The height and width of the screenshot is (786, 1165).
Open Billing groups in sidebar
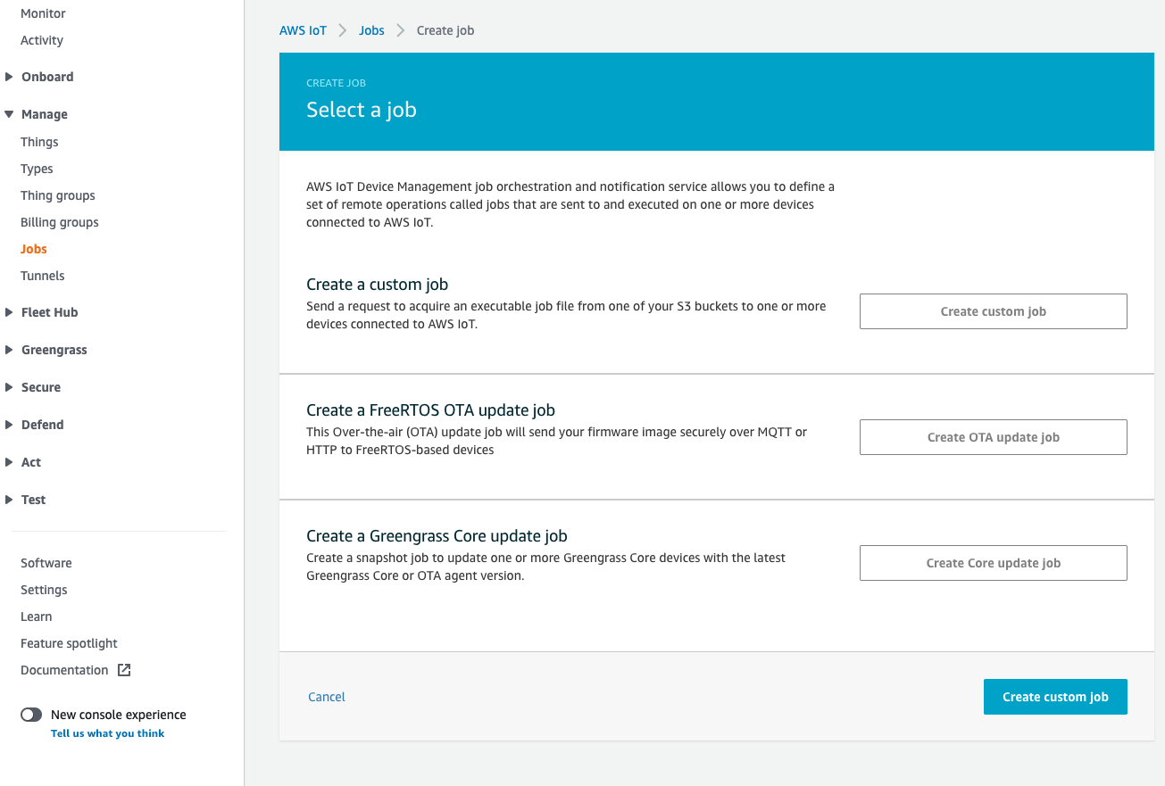(x=60, y=222)
